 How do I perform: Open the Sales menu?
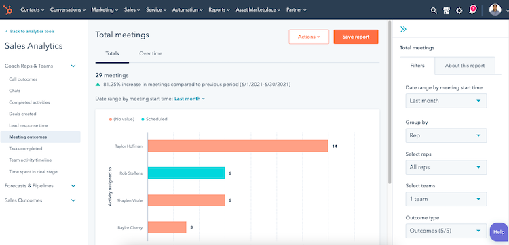tap(132, 9)
